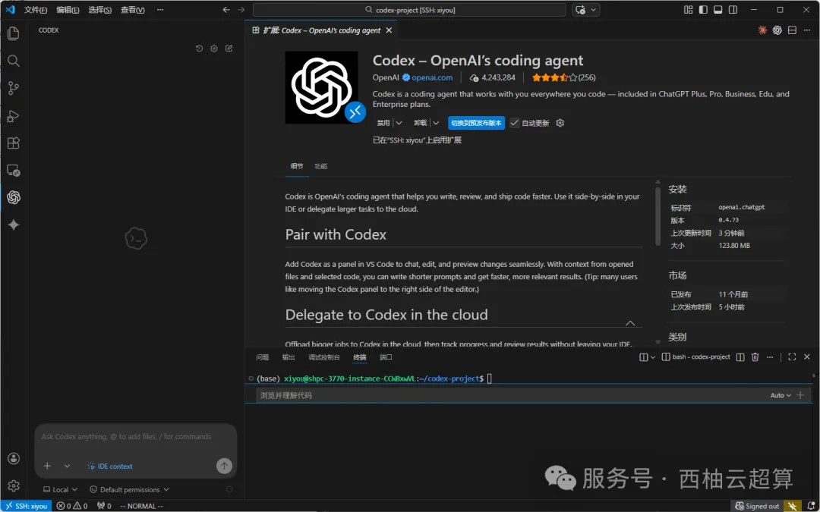Expand chevron next to Codex plus icon
This screenshot has width=820, height=512.
67,466
